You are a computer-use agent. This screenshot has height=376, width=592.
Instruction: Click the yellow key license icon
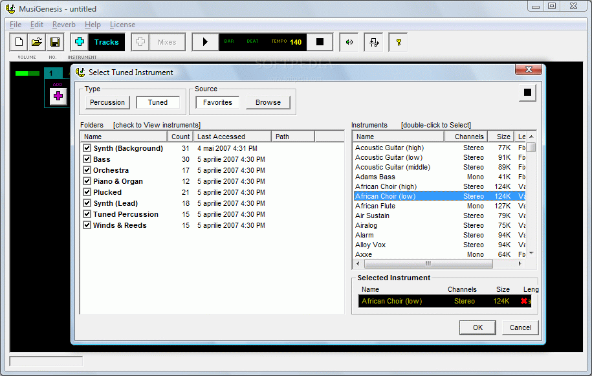[x=399, y=42]
